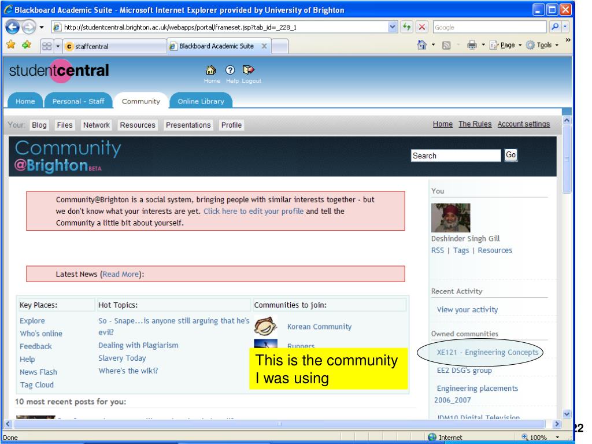Screen dimensions: 592x444
Task: Click the Add to Favorites star-plus icon
Action: point(27,45)
